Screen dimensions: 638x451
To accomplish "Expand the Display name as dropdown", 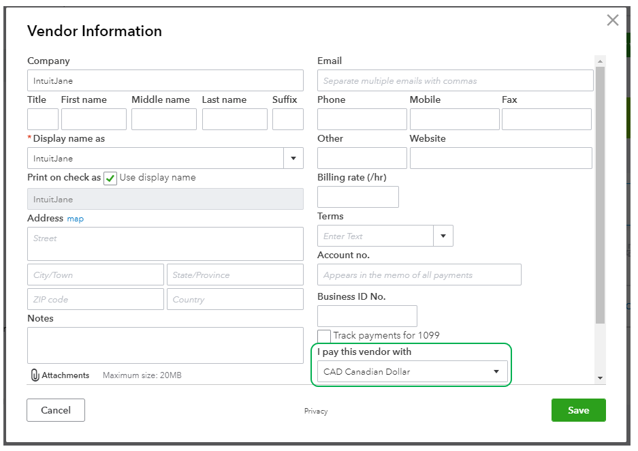I will (x=293, y=158).
